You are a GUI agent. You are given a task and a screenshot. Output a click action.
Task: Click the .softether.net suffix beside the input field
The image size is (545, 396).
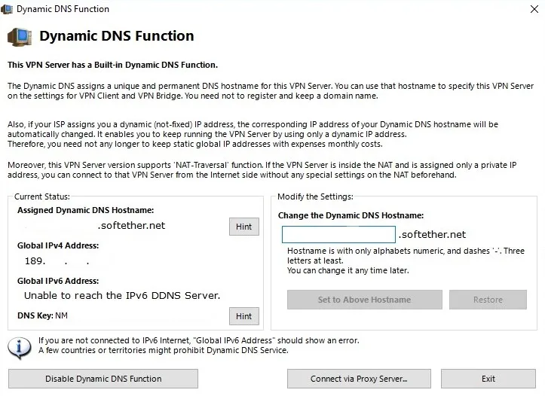pos(432,235)
